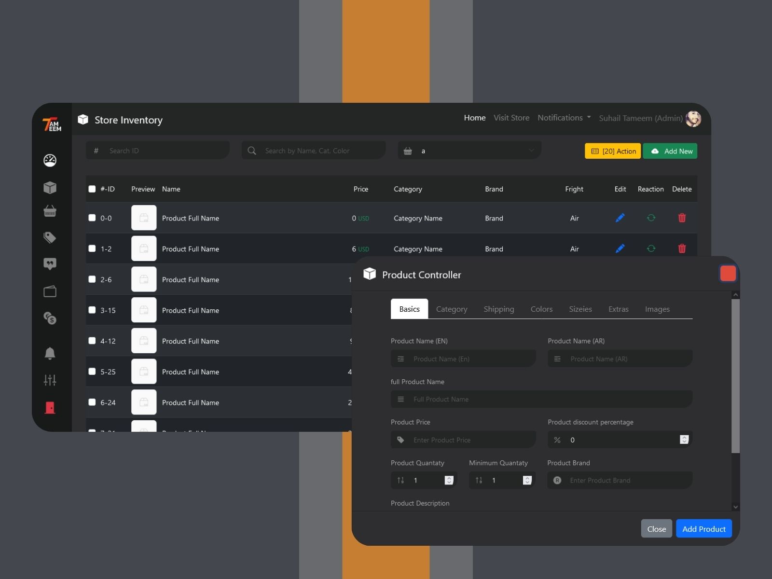Screen dimensions: 772x579
Task: Select the checkbox for product 4-12
Action: point(92,341)
